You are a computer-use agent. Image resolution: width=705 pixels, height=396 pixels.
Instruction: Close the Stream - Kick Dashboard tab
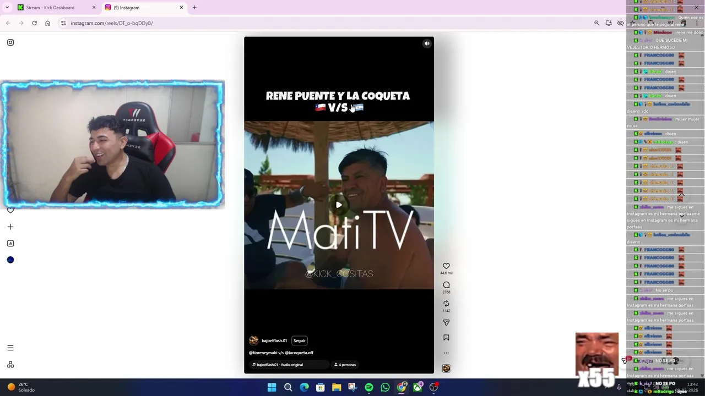[x=94, y=8]
